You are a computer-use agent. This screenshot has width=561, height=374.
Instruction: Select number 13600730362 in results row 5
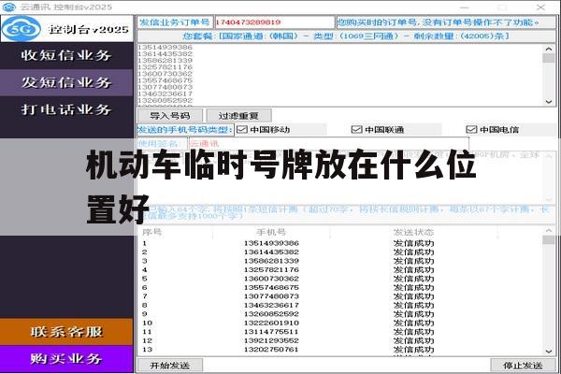[271, 279]
